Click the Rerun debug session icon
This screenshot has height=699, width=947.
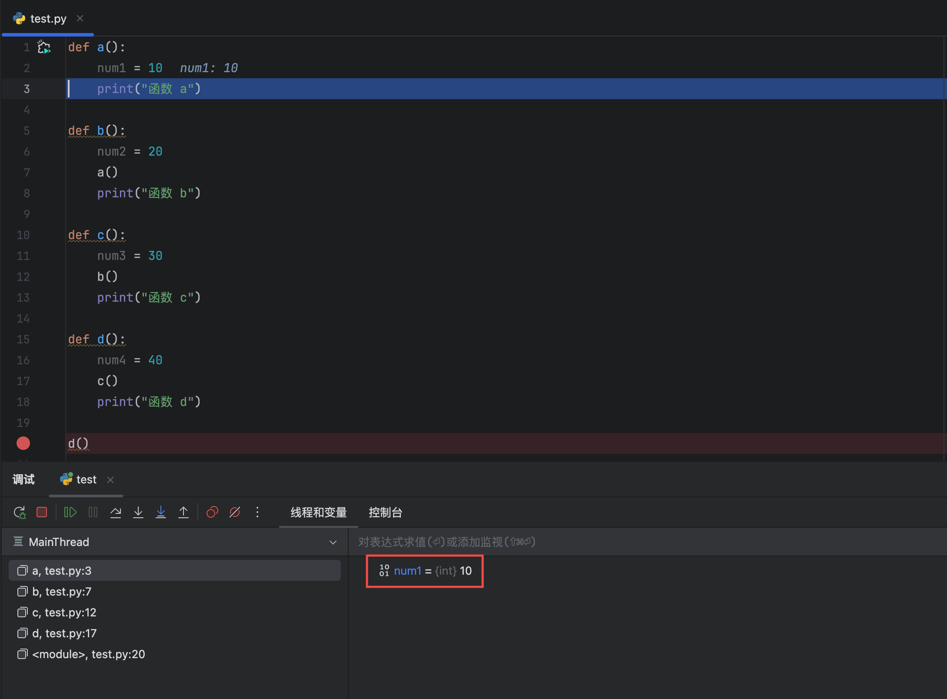pyautogui.click(x=20, y=513)
